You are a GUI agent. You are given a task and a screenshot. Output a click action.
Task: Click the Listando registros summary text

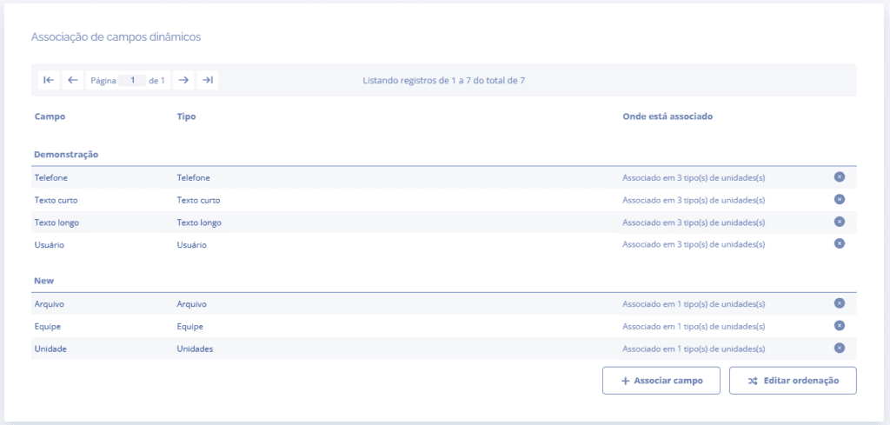coord(444,81)
